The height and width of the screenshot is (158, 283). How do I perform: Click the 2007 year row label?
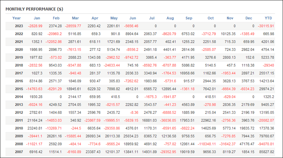[x=19, y=152]
